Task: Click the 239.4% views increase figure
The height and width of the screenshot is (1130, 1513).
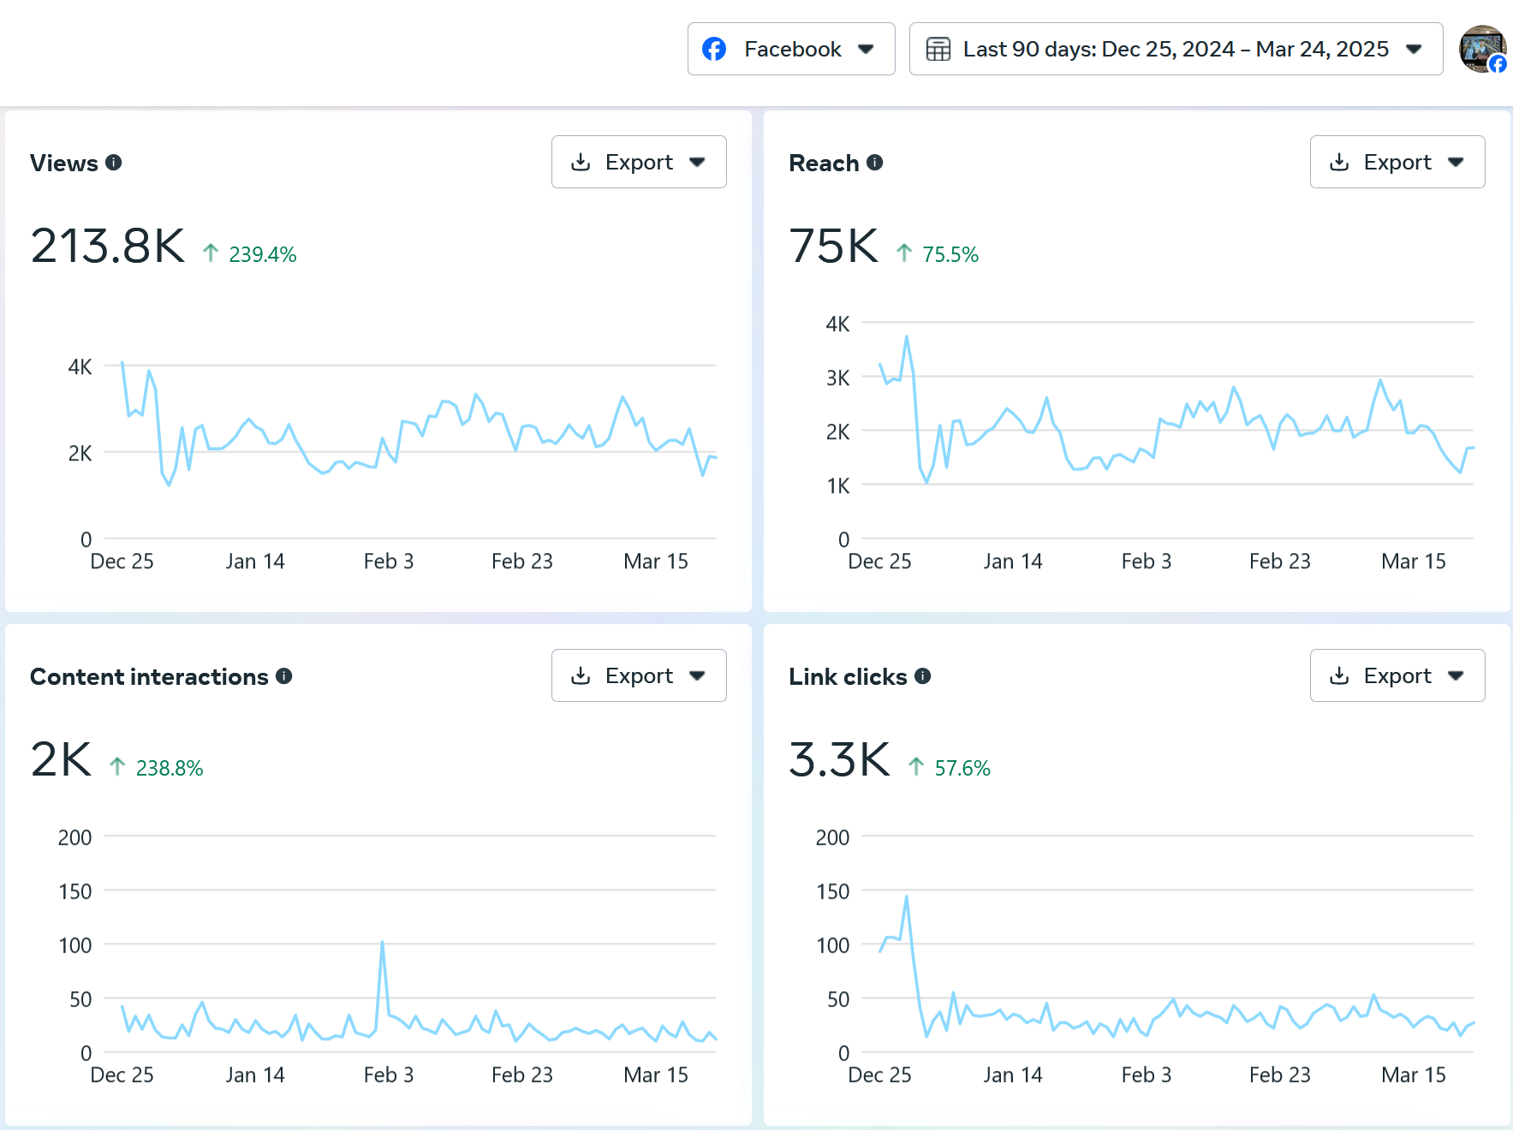Action: pos(262,254)
